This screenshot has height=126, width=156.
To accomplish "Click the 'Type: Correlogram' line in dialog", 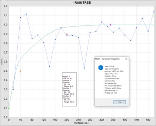I will pos(111,69).
